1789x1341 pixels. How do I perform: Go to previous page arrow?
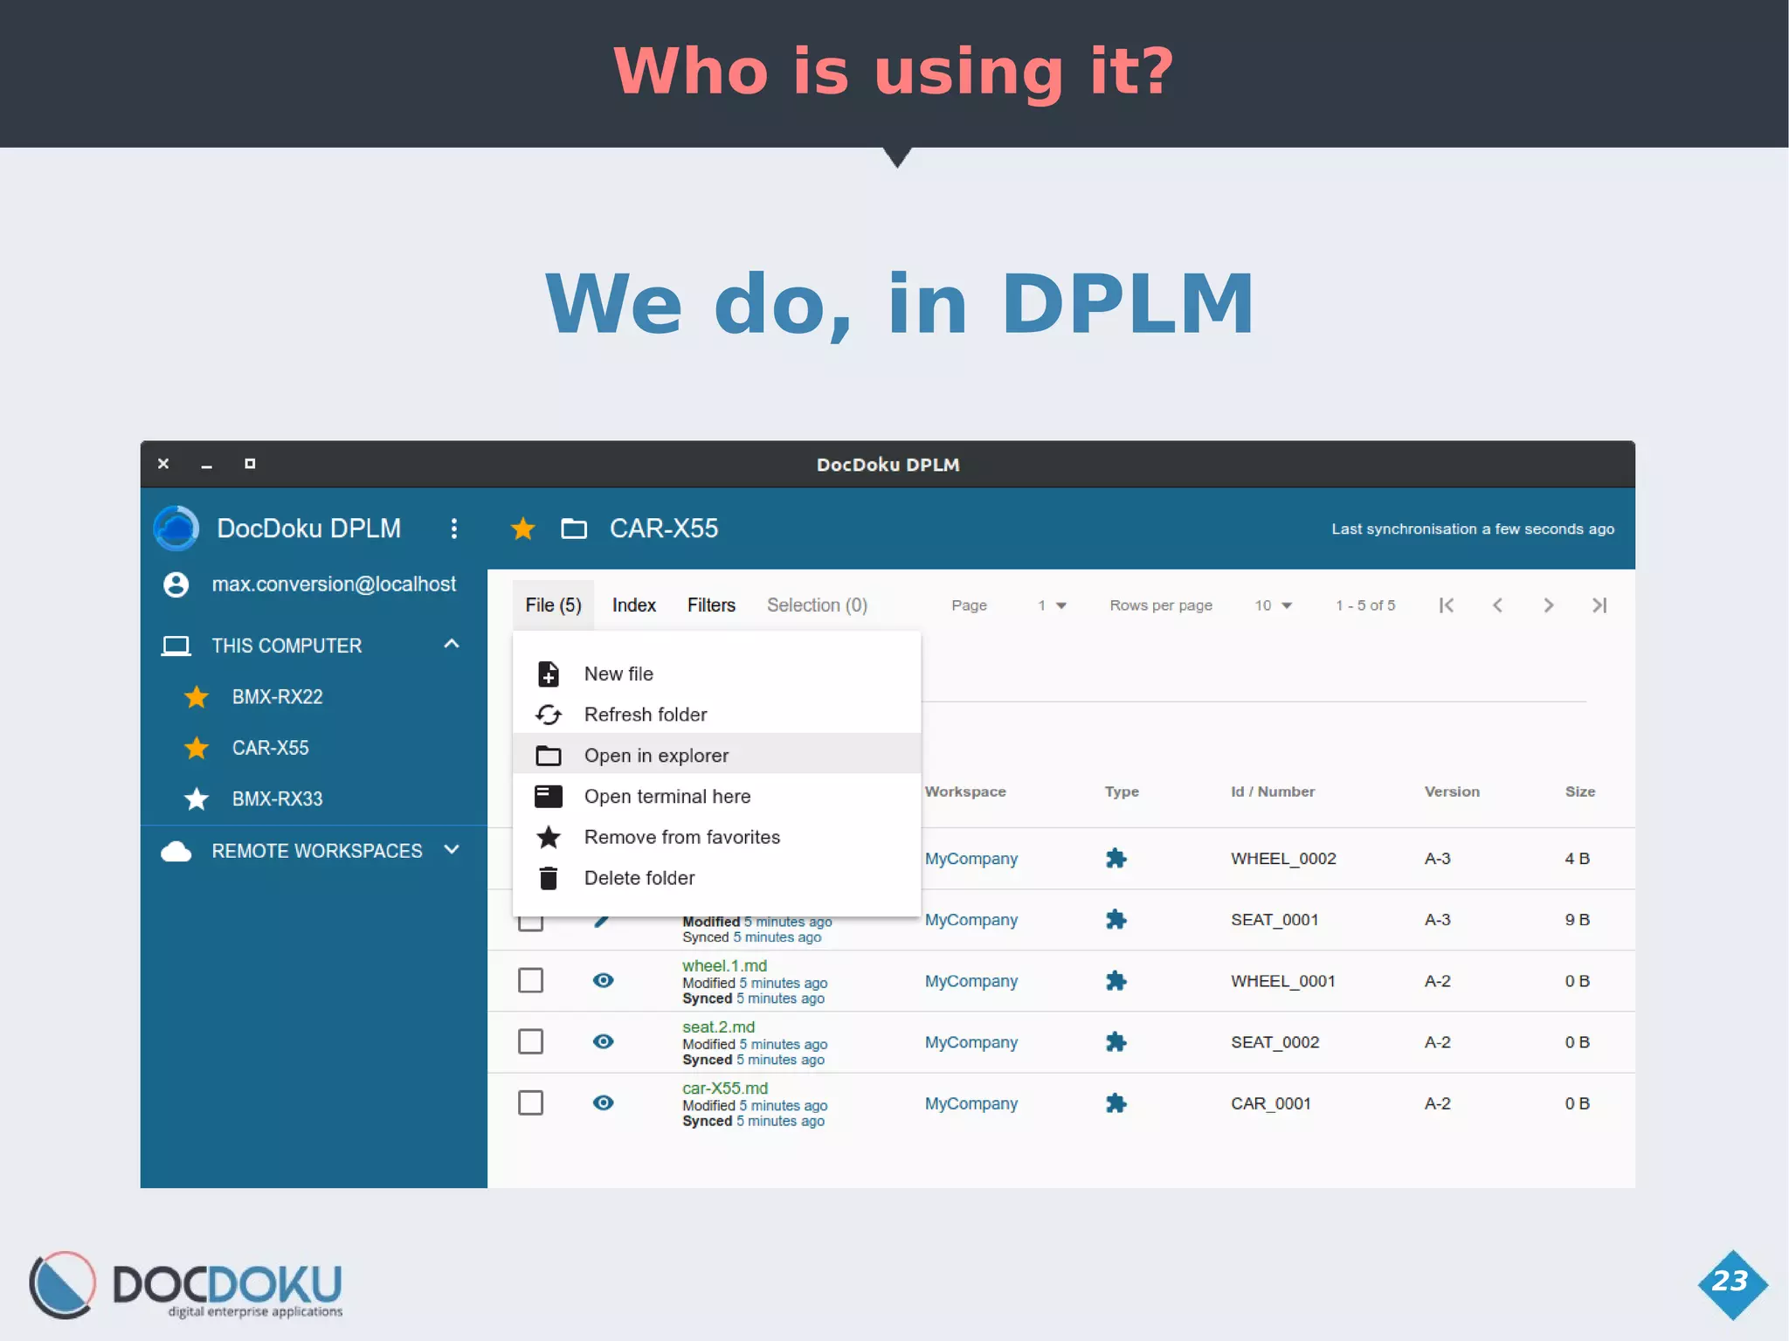tap(1497, 605)
